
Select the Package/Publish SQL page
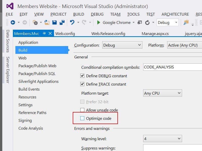37,74
